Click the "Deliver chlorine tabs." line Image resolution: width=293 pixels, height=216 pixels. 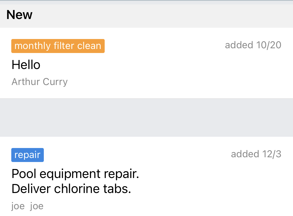(x=71, y=189)
